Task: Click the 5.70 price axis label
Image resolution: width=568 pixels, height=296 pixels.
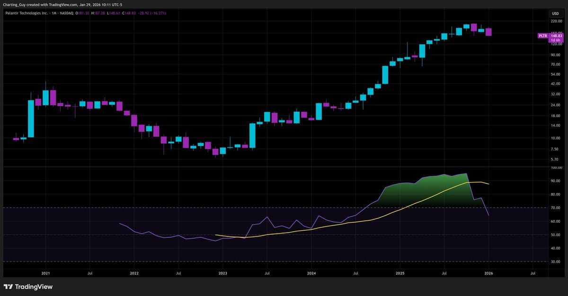Action: click(x=554, y=160)
